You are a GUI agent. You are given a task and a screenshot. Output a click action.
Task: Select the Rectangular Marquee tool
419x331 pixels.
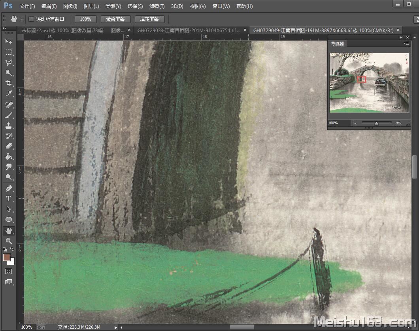(9, 52)
